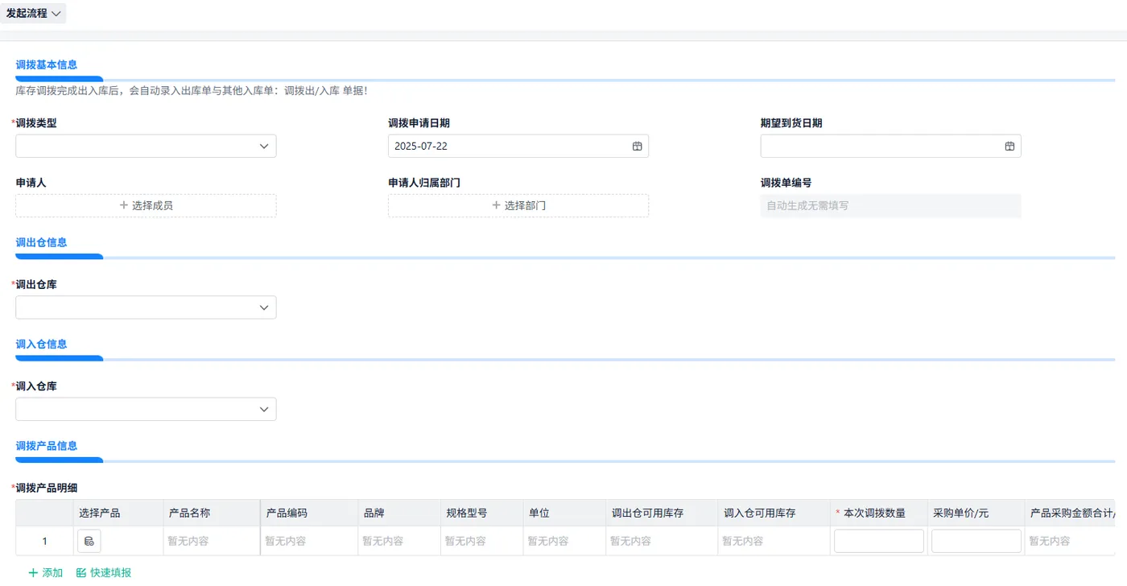The image size is (1127, 586).
Task: Click the calendar icon in 调拨申请日期
Action: [637, 146]
